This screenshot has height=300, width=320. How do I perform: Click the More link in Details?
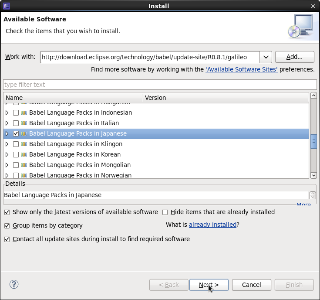point(303,204)
